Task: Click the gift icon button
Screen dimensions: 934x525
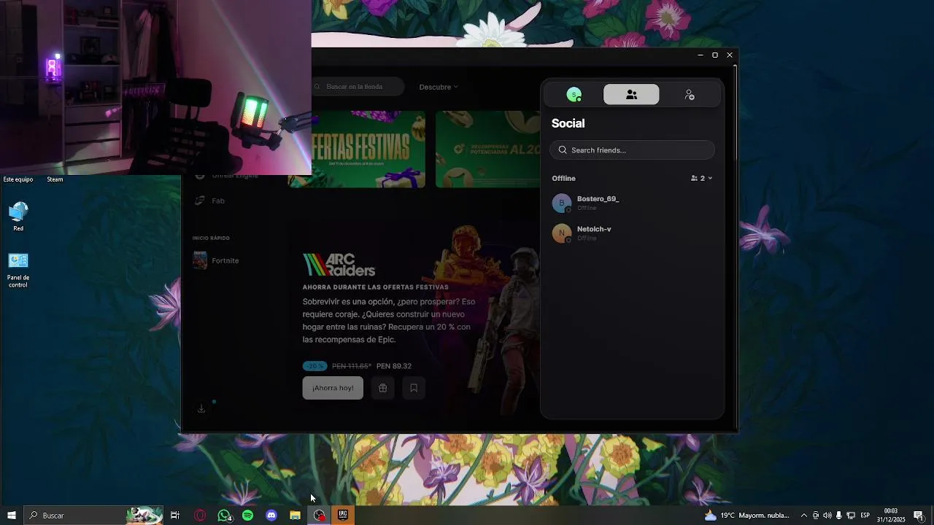Action: [x=383, y=388]
